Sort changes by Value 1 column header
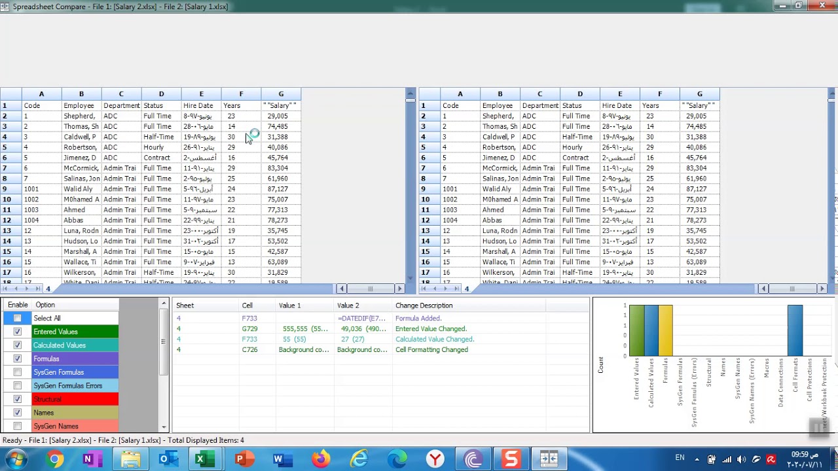 (304, 305)
